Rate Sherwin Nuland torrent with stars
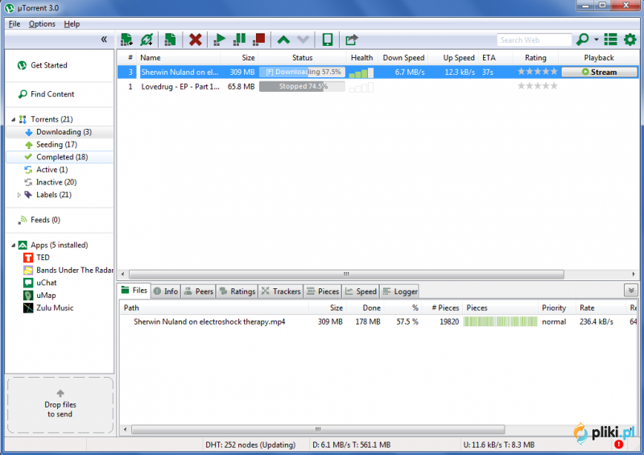The width and height of the screenshot is (644, 455). point(537,72)
